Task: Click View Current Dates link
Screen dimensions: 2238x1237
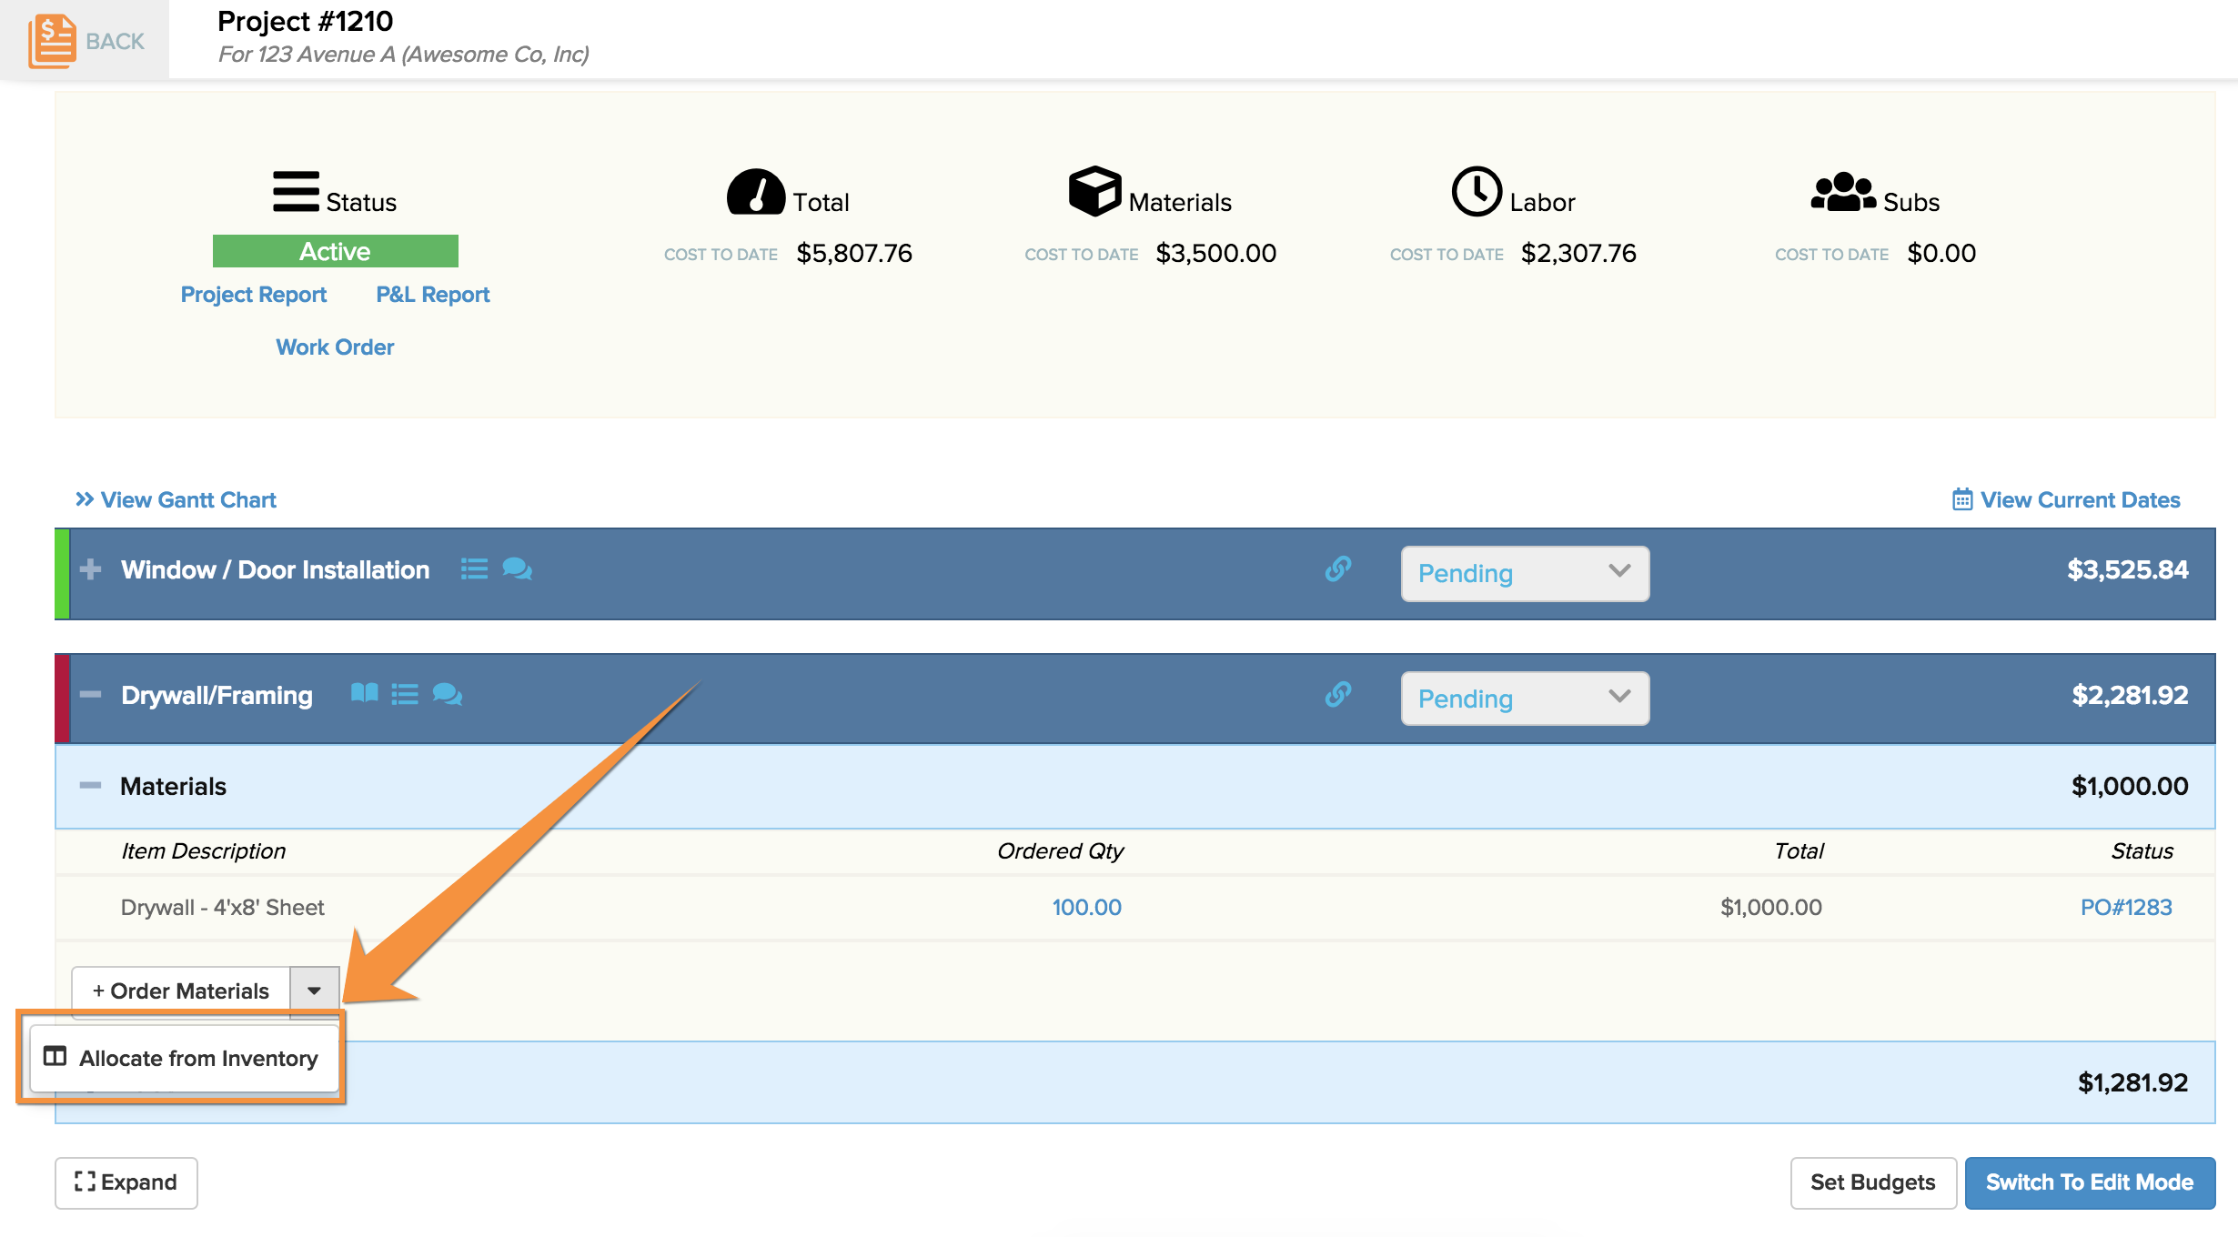Action: point(2081,499)
